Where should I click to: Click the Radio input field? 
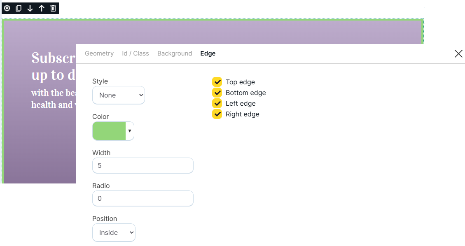pos(143,198)
